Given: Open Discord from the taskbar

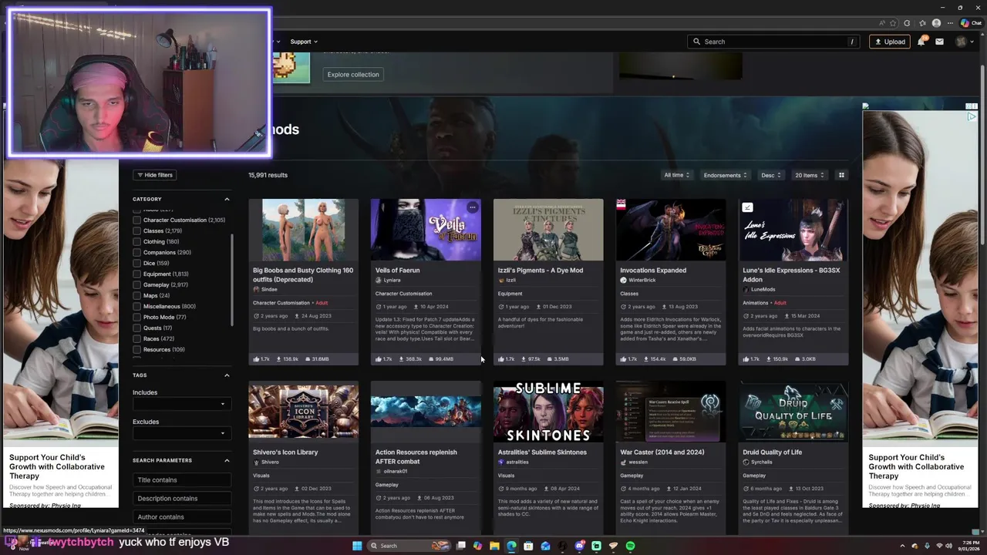Looking at the screenshot, I should pyautogui.click(x=579, y=546).
